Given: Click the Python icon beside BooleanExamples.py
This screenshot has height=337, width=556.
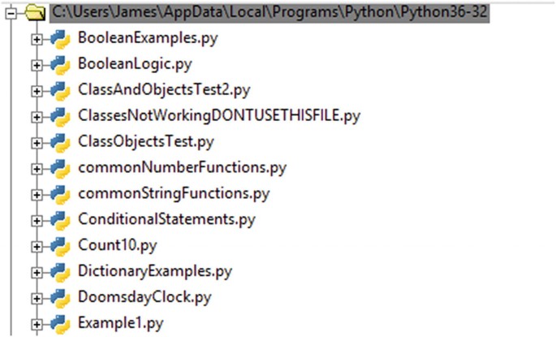Looking at the screenshot, I should 60,38.
